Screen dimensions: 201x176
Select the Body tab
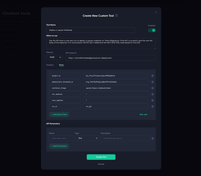click(x=61, y=65)
